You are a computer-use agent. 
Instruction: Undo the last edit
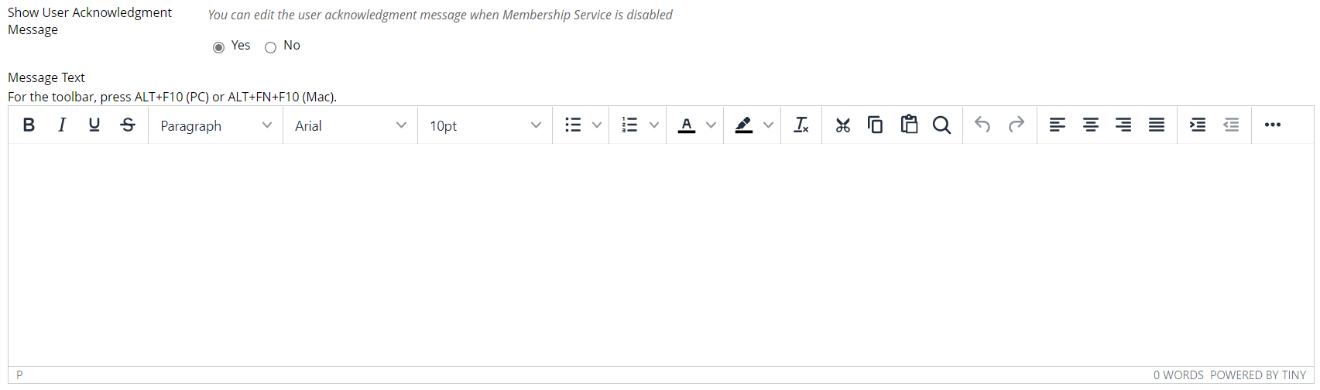pyautogui.click(x=982, y=125)
